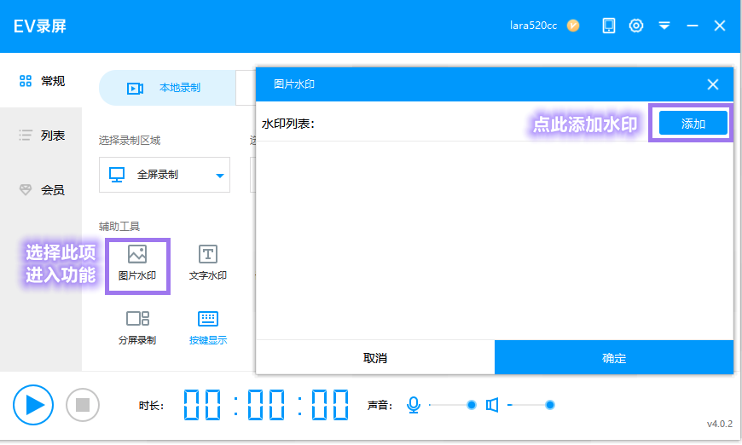Open the 文字水印 text watermark tool
Image resolution: width=742 pixels, height=445 pixels.
[x=208, y=263]
